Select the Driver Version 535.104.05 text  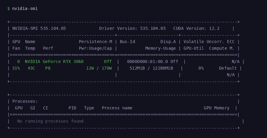(x=132, y=28)
